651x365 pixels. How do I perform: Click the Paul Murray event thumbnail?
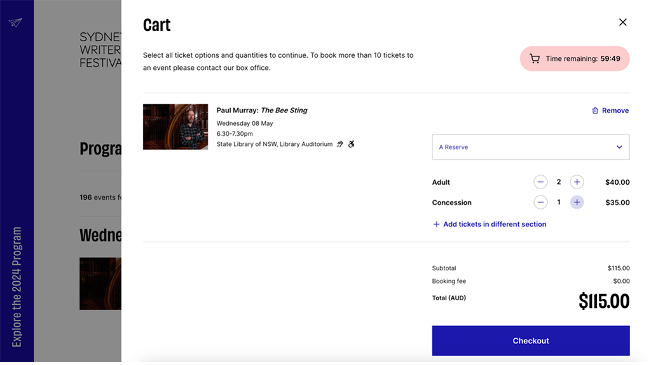pyautogui.click(x=175, y=127)
